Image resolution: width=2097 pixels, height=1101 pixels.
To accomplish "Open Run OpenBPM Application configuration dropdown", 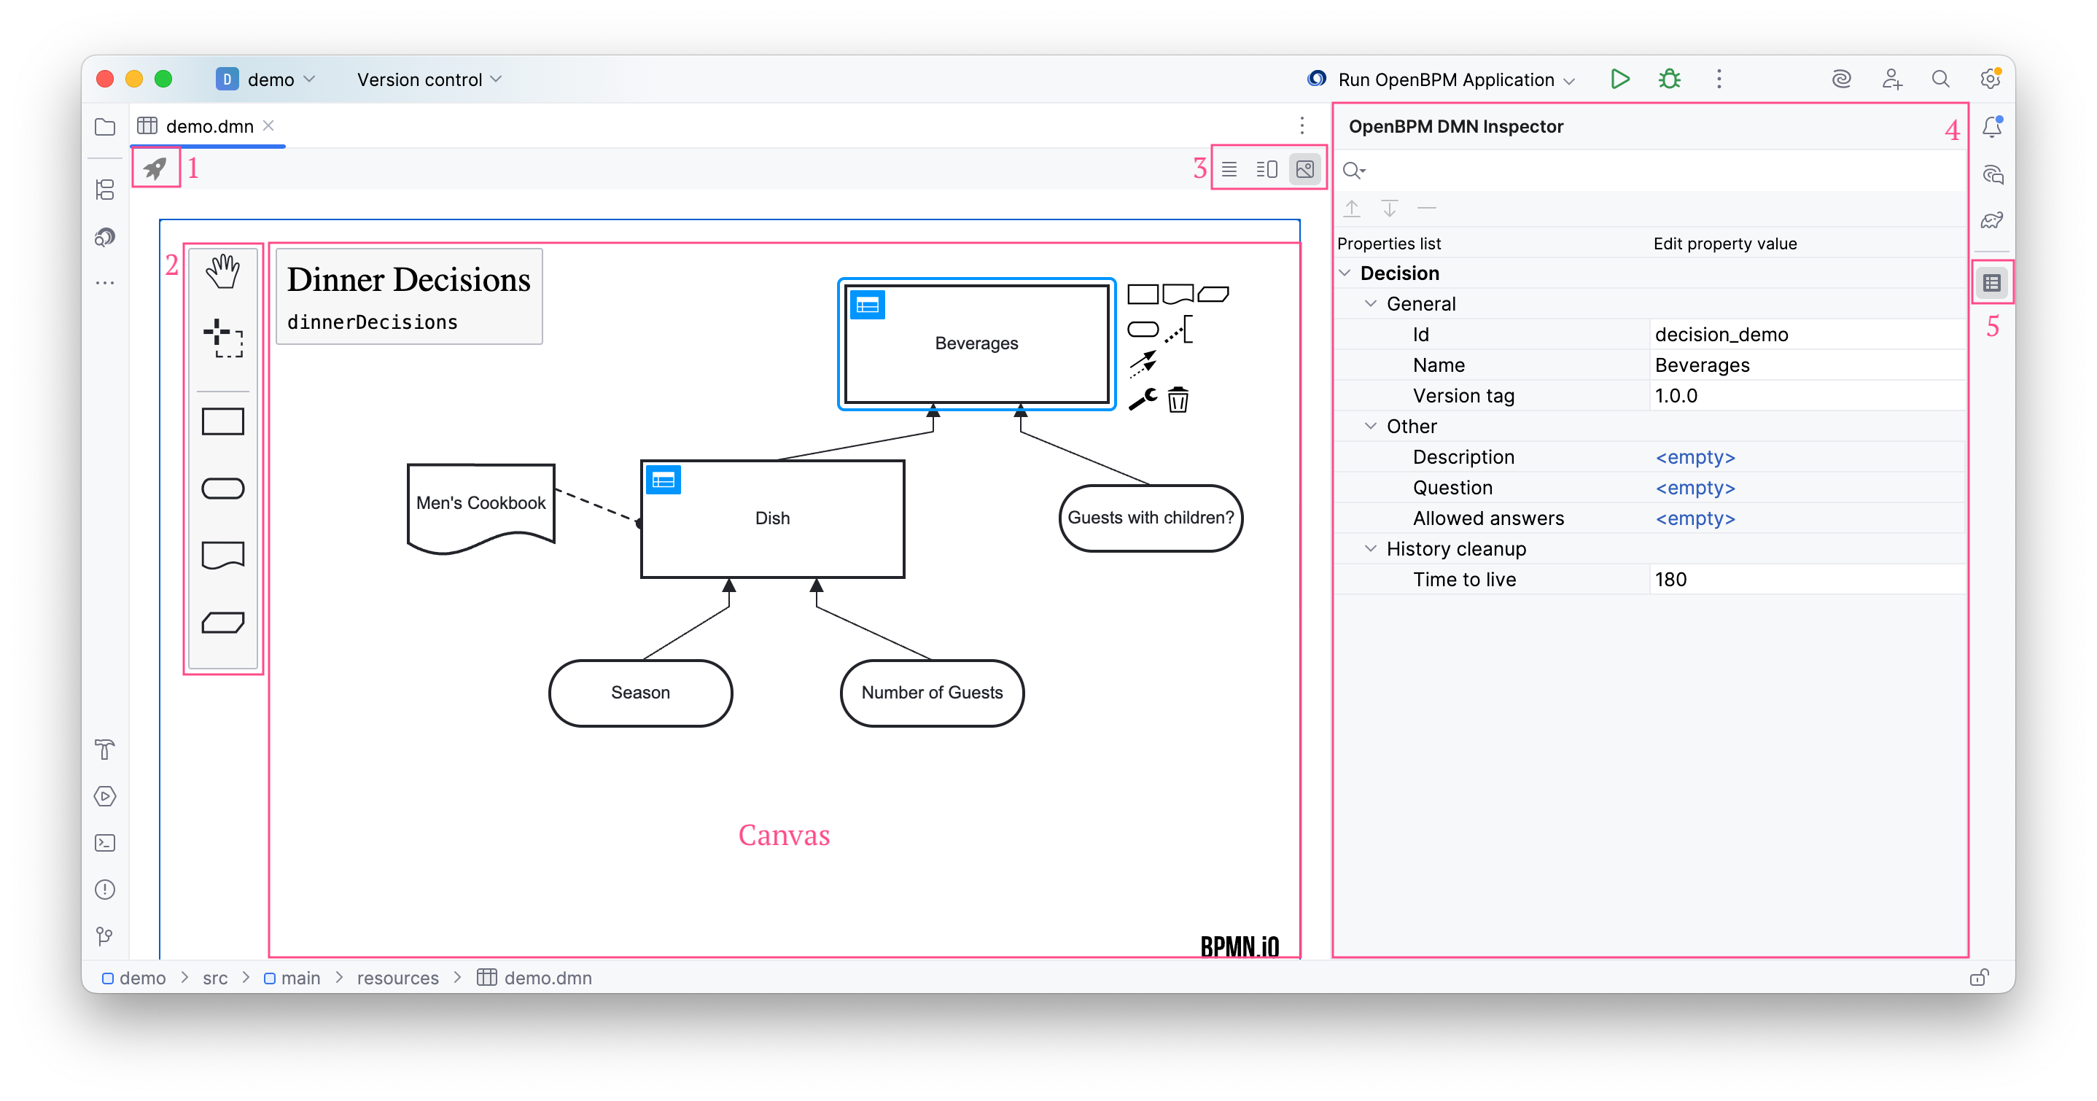I will (1442, 79).
